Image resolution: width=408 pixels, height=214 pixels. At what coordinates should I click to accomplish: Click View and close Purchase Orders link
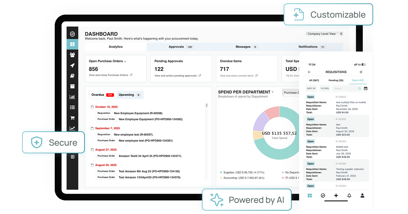pyautogui.click(x=109, y=75)
